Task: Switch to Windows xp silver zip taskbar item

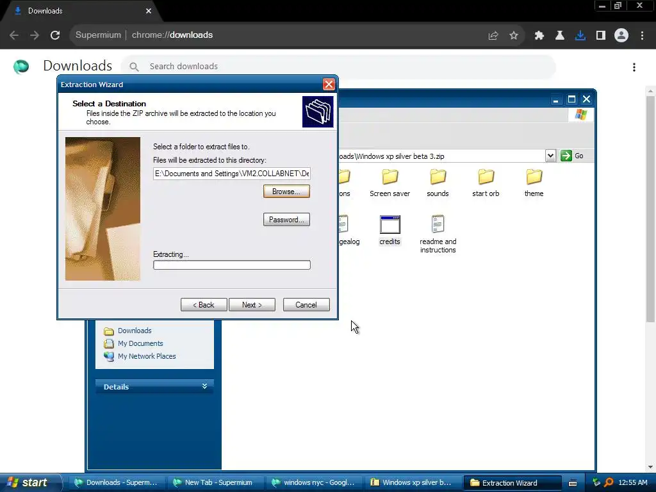Action: click(412, 483)
